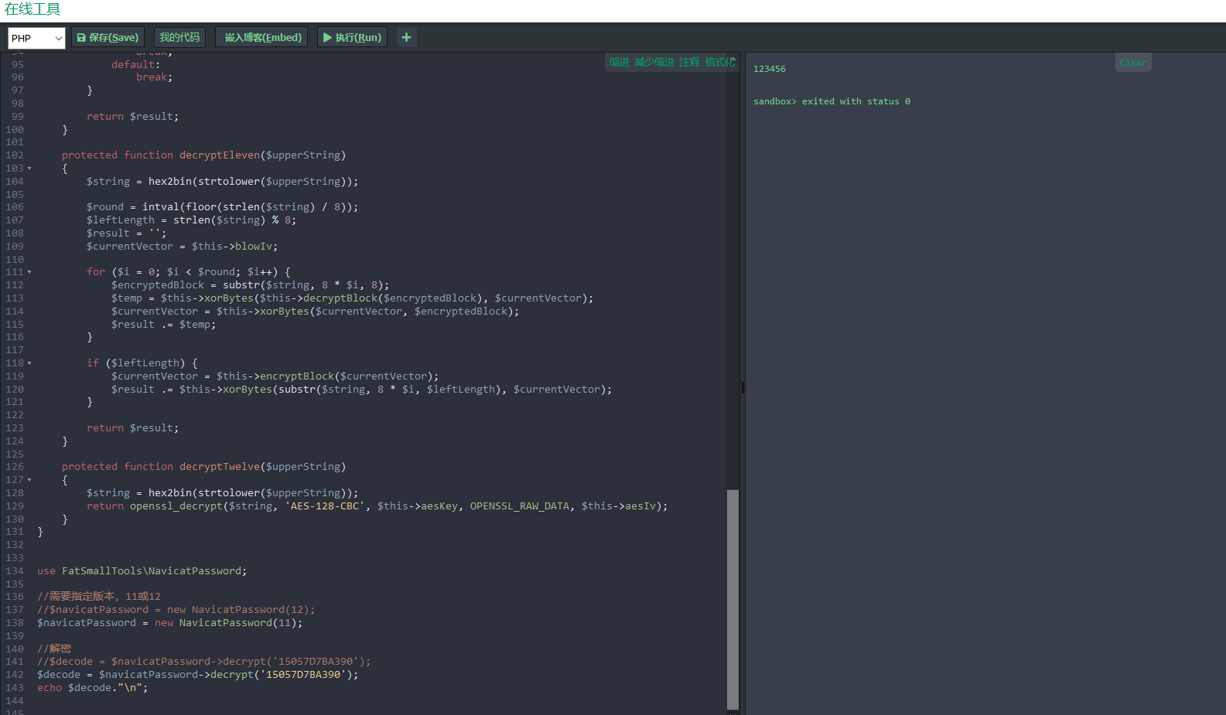Click the 在线工具 site title
Screen dimensions: 1226x715
32,9
